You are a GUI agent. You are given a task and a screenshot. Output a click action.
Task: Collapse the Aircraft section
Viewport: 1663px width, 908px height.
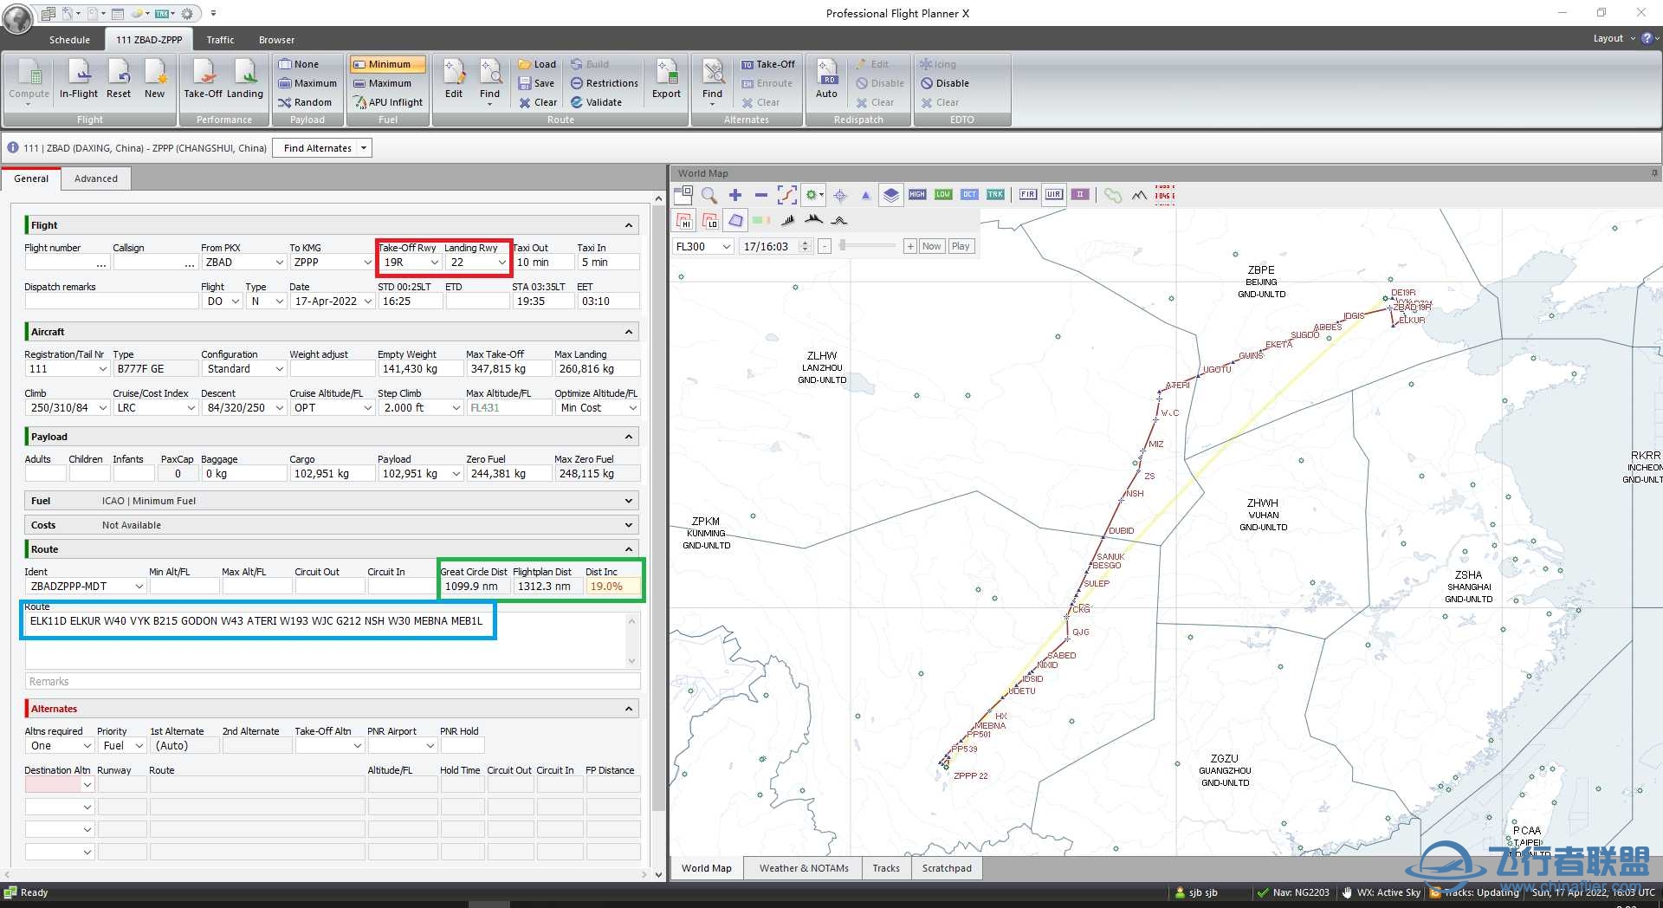pos(630,332)
